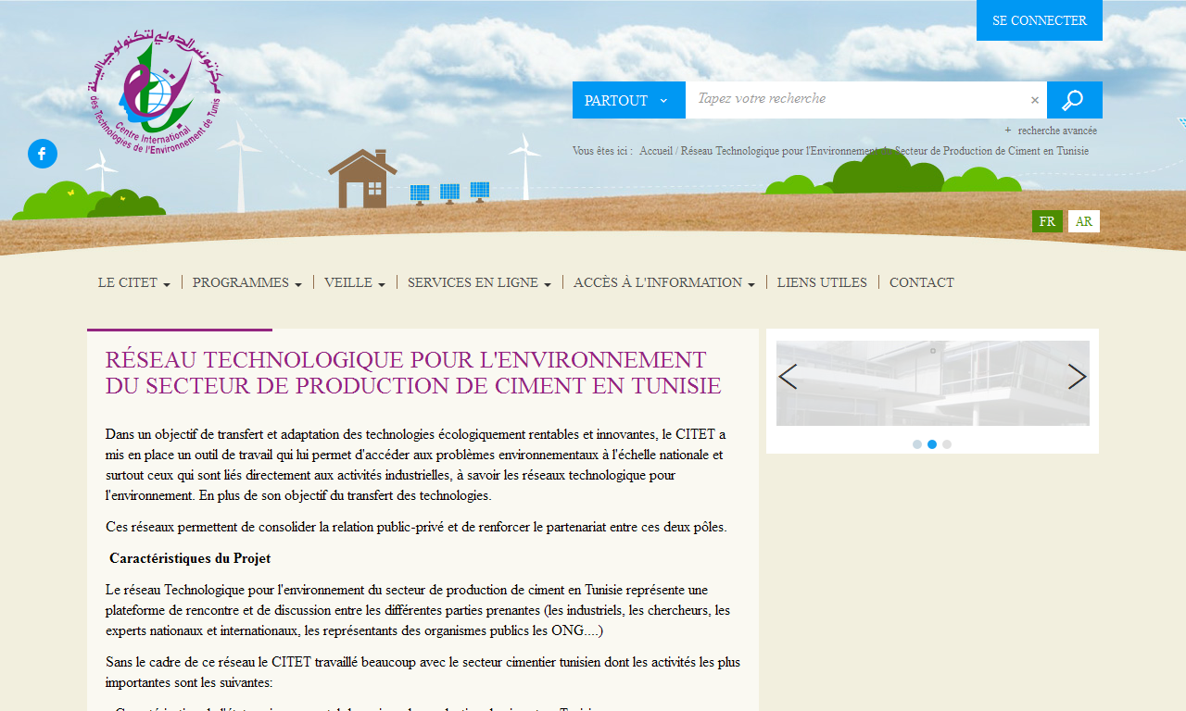Expand the PROGRAMMES menu
The width and height of the screenshot is (1186, 711).
pos(247,282)
